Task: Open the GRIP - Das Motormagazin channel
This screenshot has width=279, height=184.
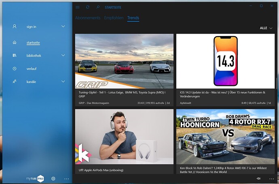Action: [x=94, y=103]
